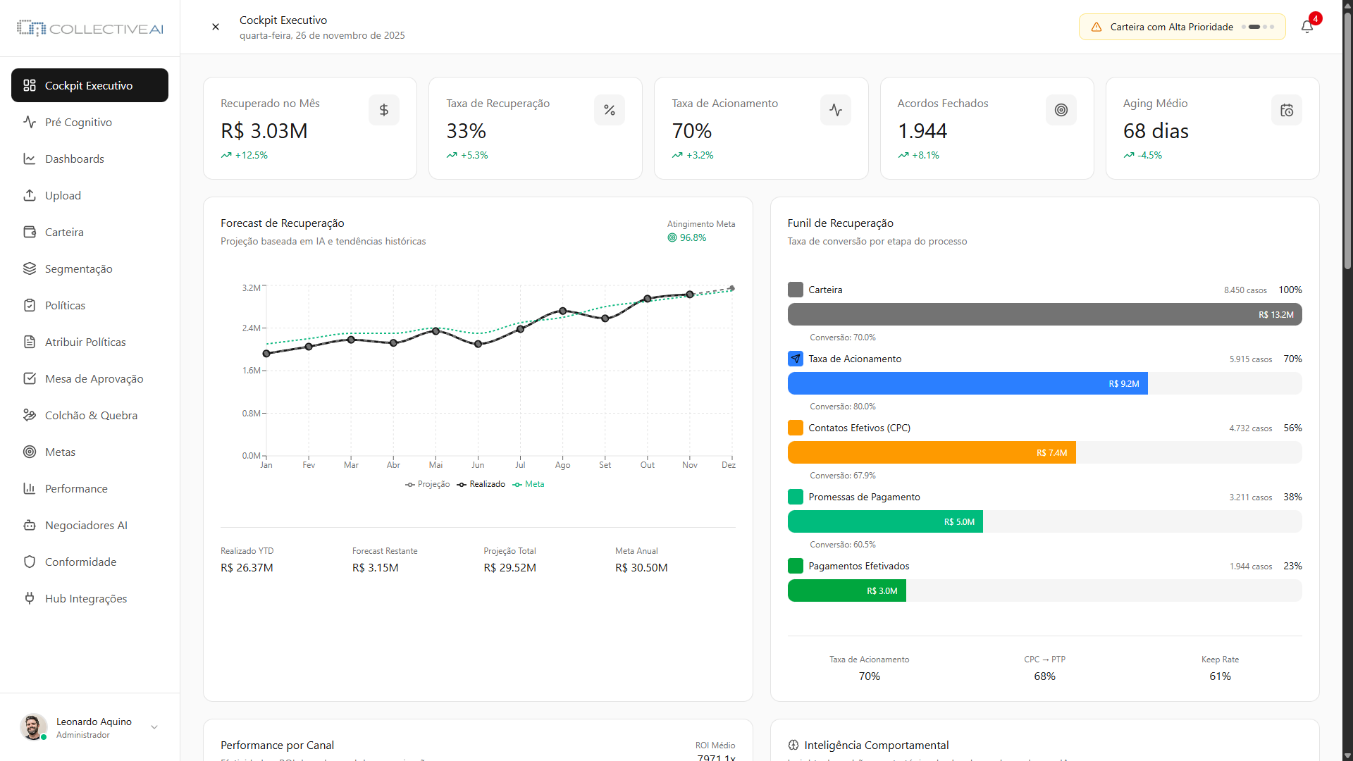Select Mesa de Aprovação menu item

point(94,378)
